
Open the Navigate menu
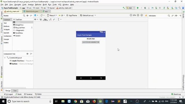[x=18, y=5]
